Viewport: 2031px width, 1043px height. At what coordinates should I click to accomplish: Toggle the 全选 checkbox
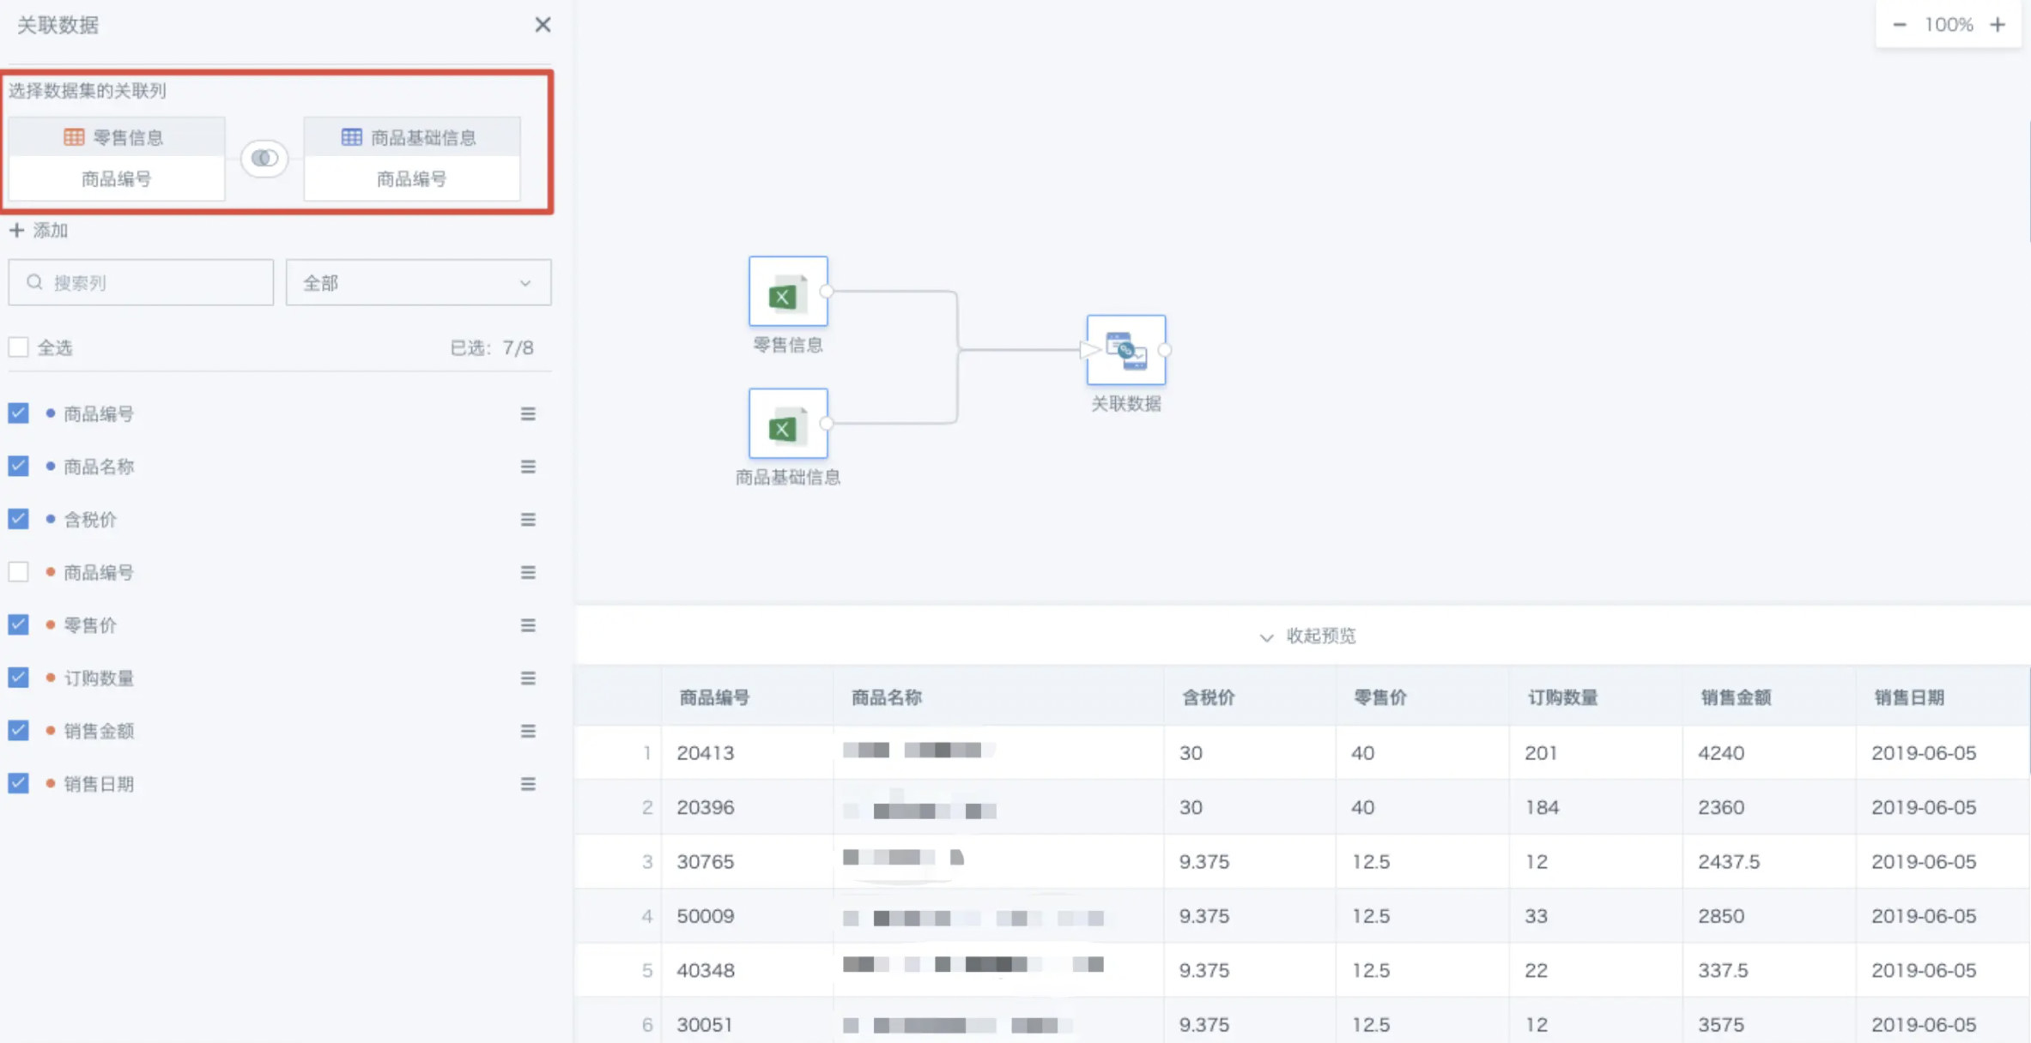18,347
